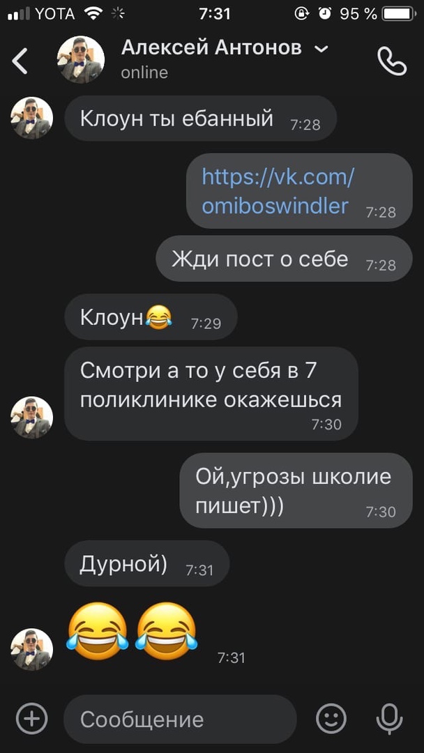This screenshot has height=753, width=424.
Task: Expand chevron next to Алексей Антонов
Action: [321, 49]
